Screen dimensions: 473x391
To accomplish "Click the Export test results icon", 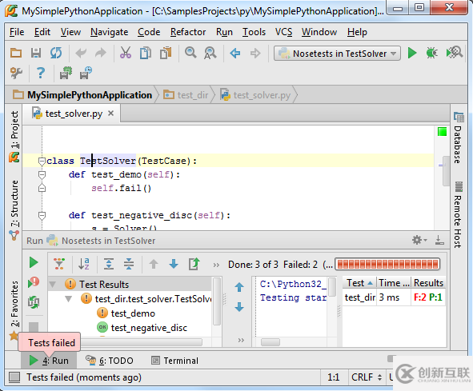I will (x=194, y=264).
